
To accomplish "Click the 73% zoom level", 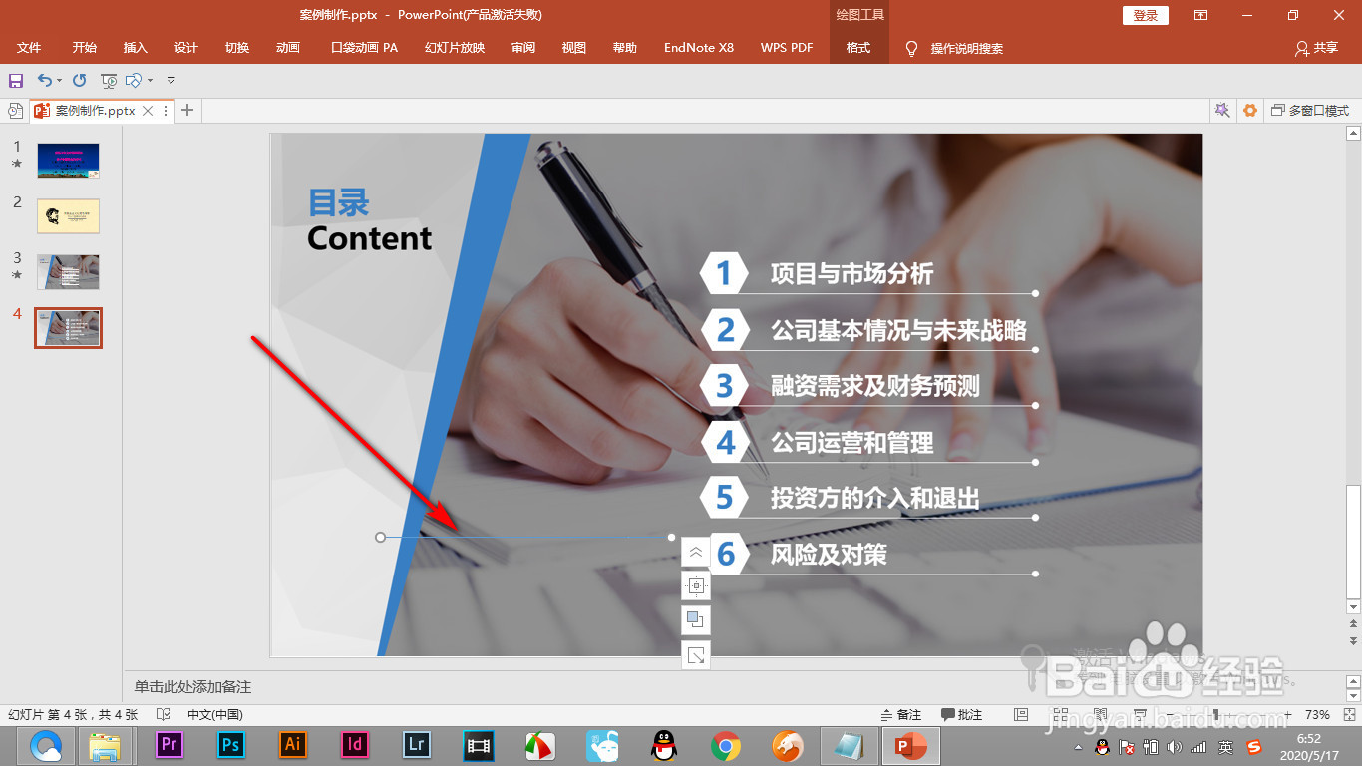I will click(1317, 715).
